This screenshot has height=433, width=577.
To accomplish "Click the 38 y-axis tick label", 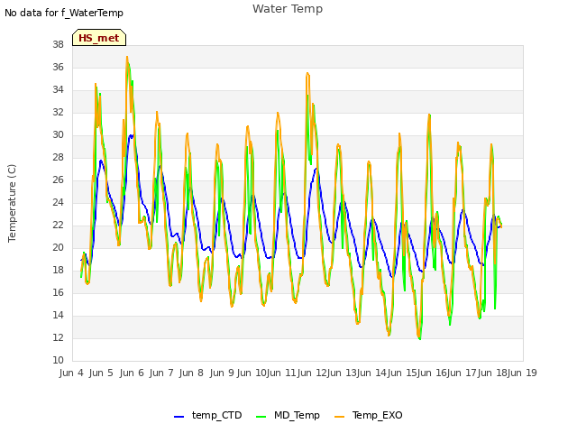I will (58, 44).
